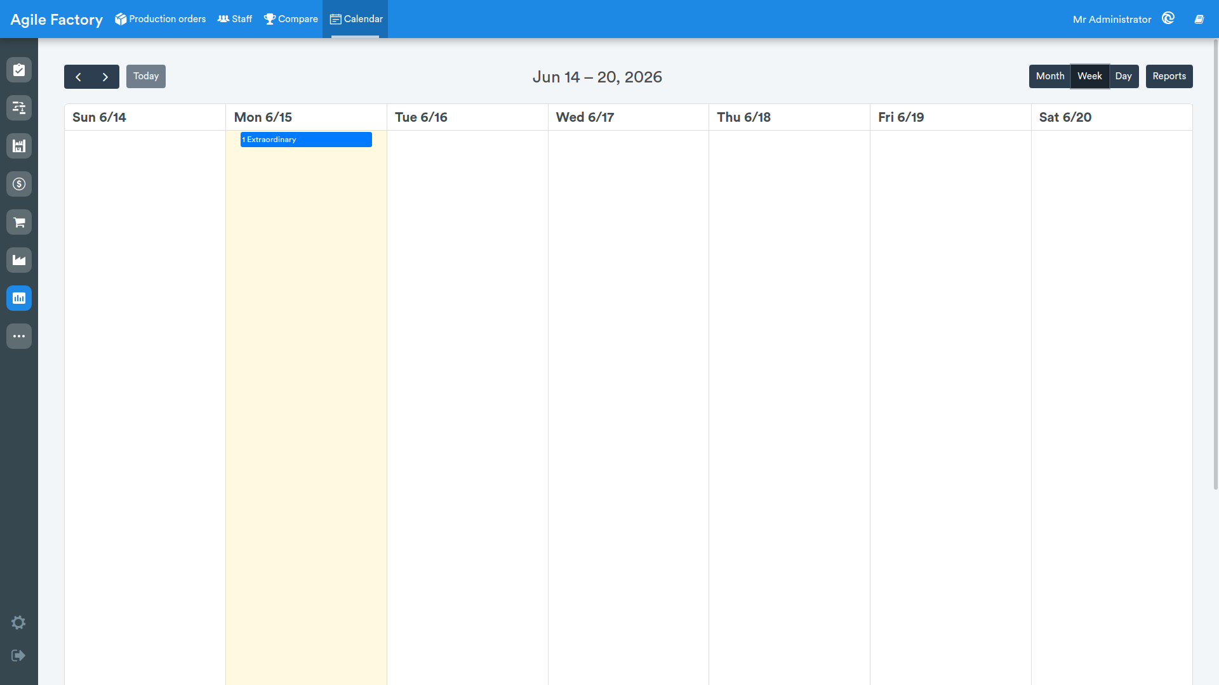The height and width of the screenshot is (685, 1219).
Task: Click the page vertical scrollbar
Action: point(1216,264)
